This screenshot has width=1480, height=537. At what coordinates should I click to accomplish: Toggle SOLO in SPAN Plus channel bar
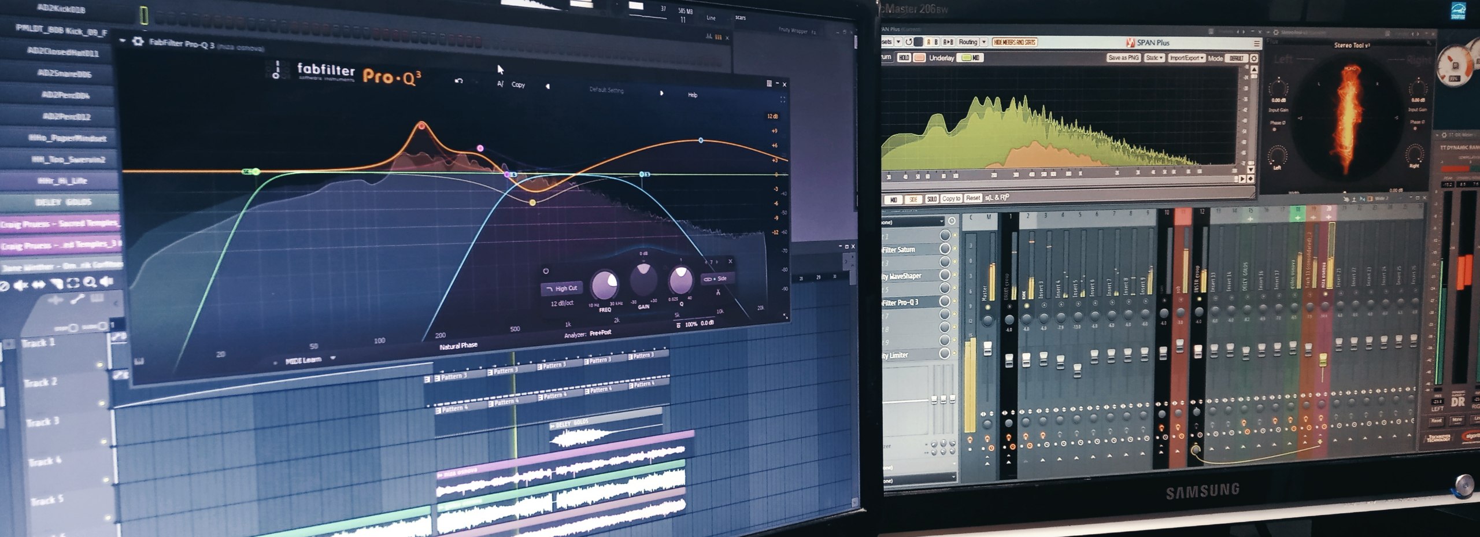tap(931, 199)
